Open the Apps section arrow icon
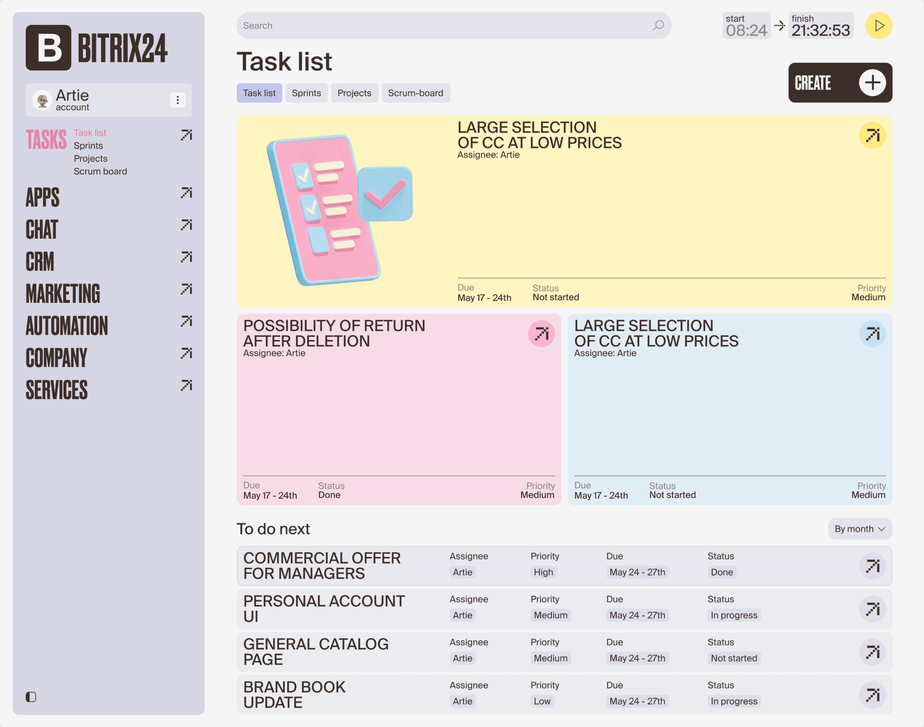The image size is (924, 727). 186,193
